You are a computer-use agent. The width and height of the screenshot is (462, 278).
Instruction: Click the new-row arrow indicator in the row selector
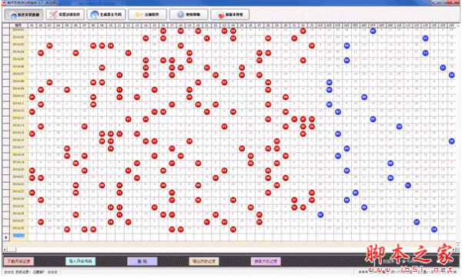(6, 237)
